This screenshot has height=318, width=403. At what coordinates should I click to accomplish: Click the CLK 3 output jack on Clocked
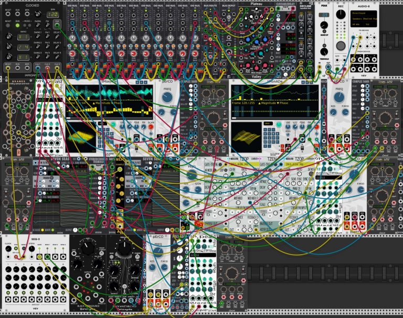click(57, 68)
